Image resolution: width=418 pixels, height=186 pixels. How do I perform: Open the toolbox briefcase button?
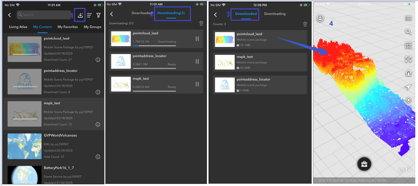coord(364,164)
